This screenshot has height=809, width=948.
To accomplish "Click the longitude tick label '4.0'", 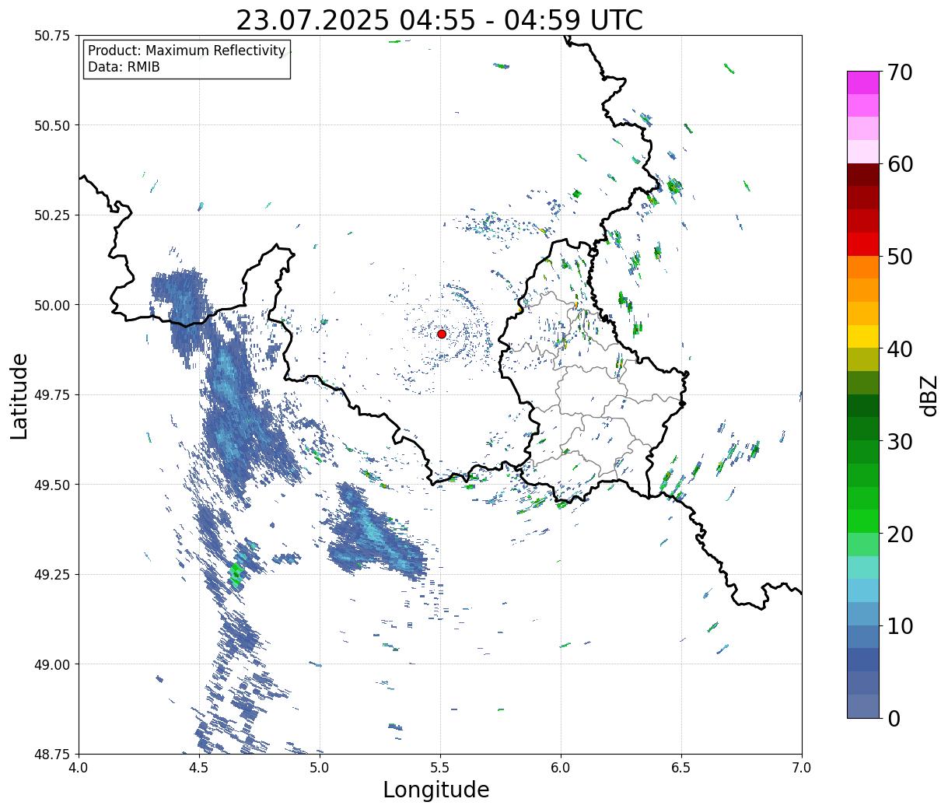I will [x=79, y=768].
